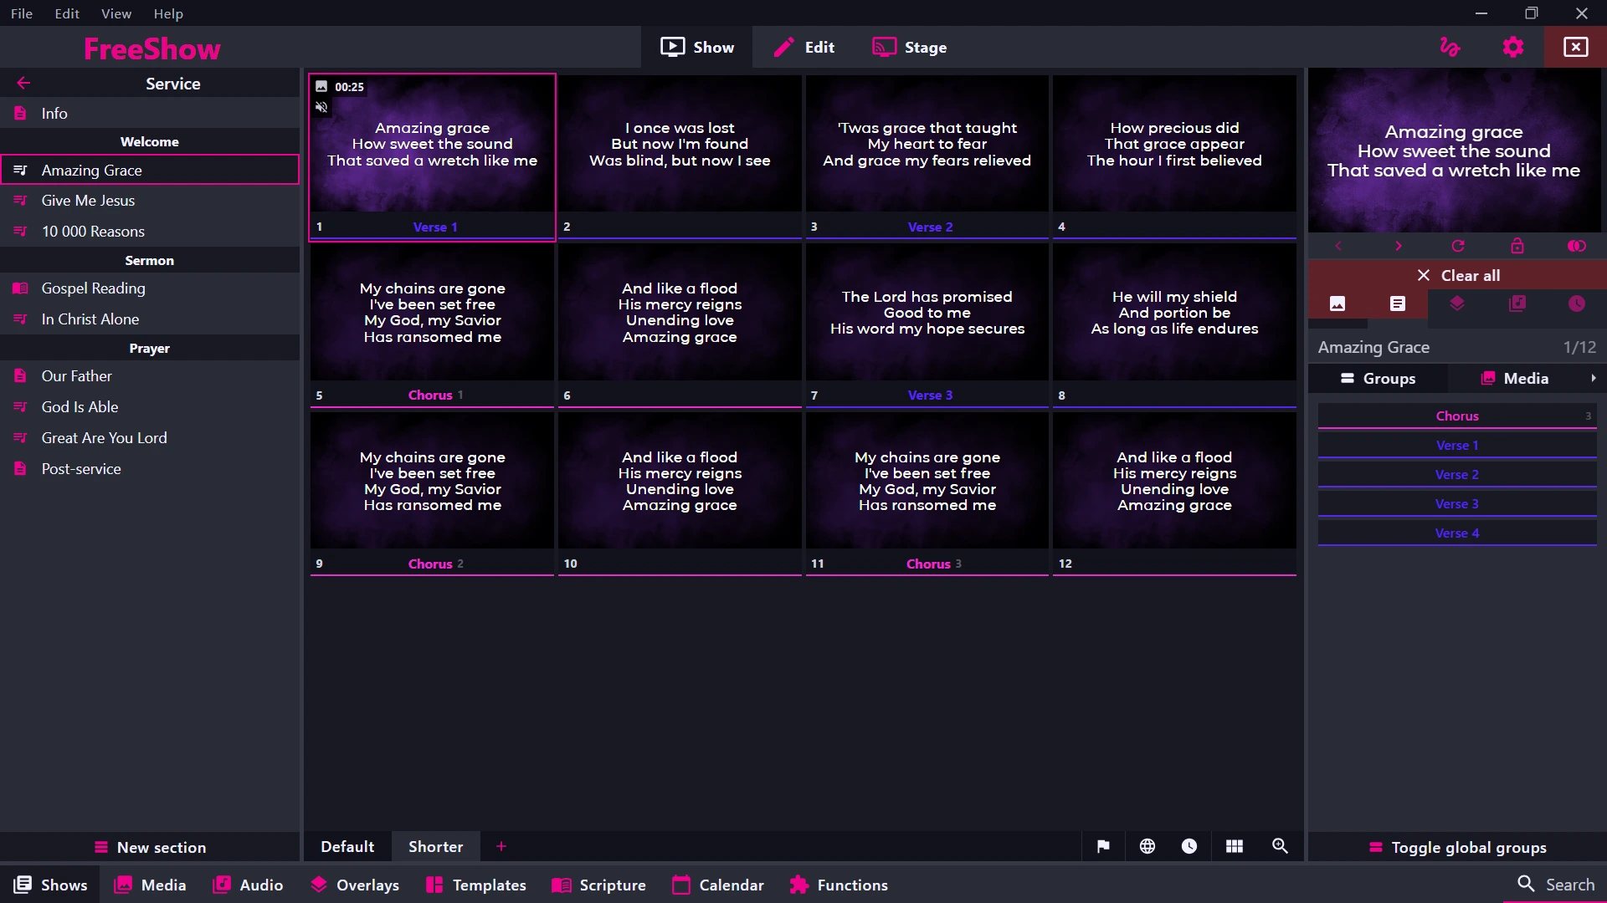
Task: Select the notes/text tab icon in right panel
Action: point(1397,304)
